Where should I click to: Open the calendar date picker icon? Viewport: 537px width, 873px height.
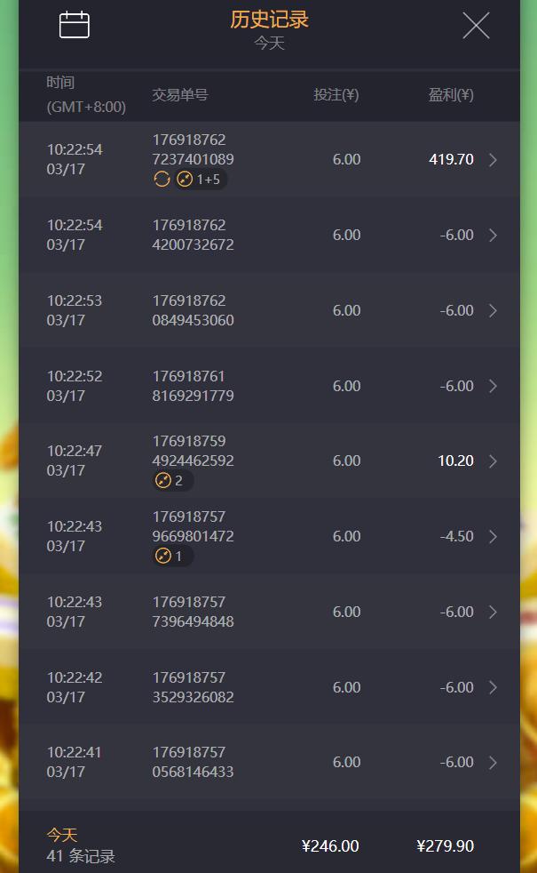[x=75, y=25]
